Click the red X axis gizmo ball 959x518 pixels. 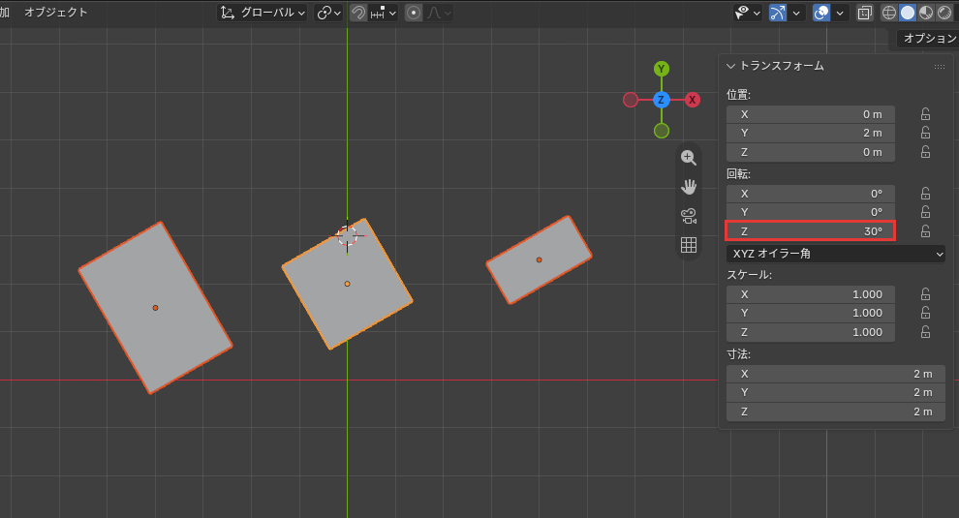coord(693,100)
